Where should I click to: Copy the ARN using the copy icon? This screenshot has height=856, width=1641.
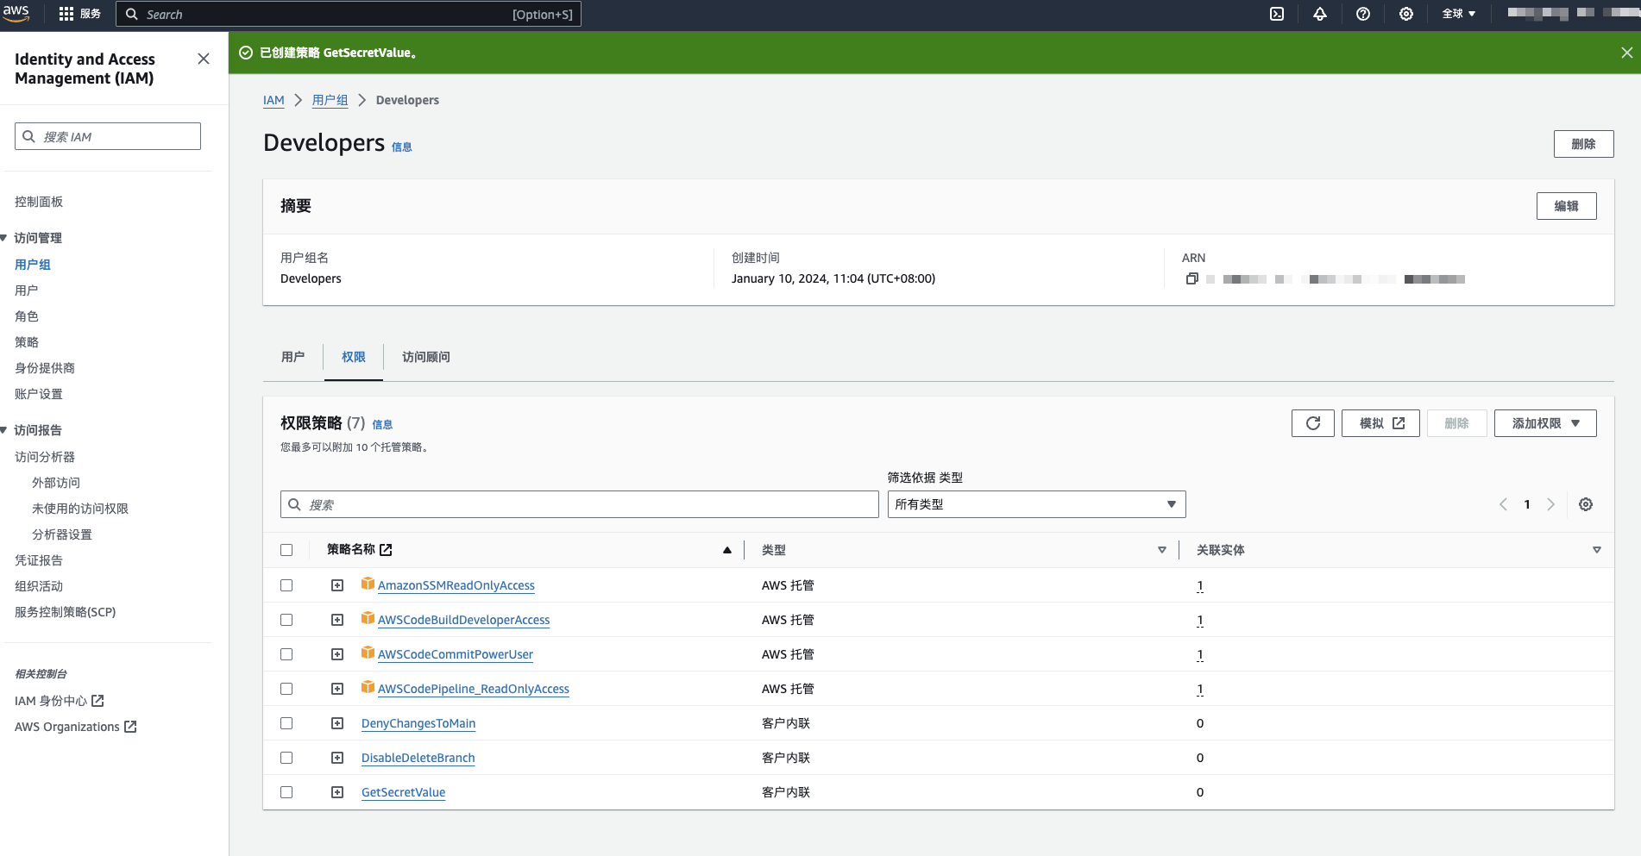(1191, 278)
